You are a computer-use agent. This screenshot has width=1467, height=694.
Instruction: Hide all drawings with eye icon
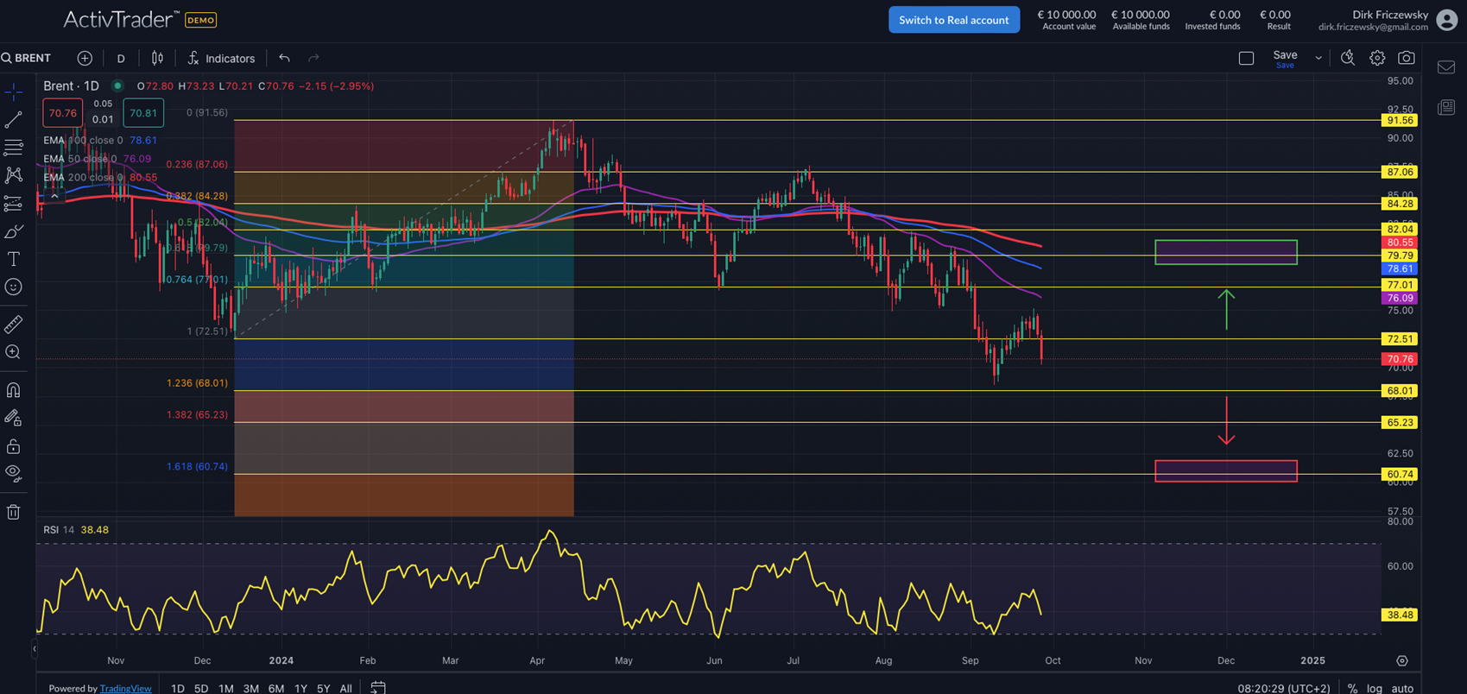tap(14, 472)
